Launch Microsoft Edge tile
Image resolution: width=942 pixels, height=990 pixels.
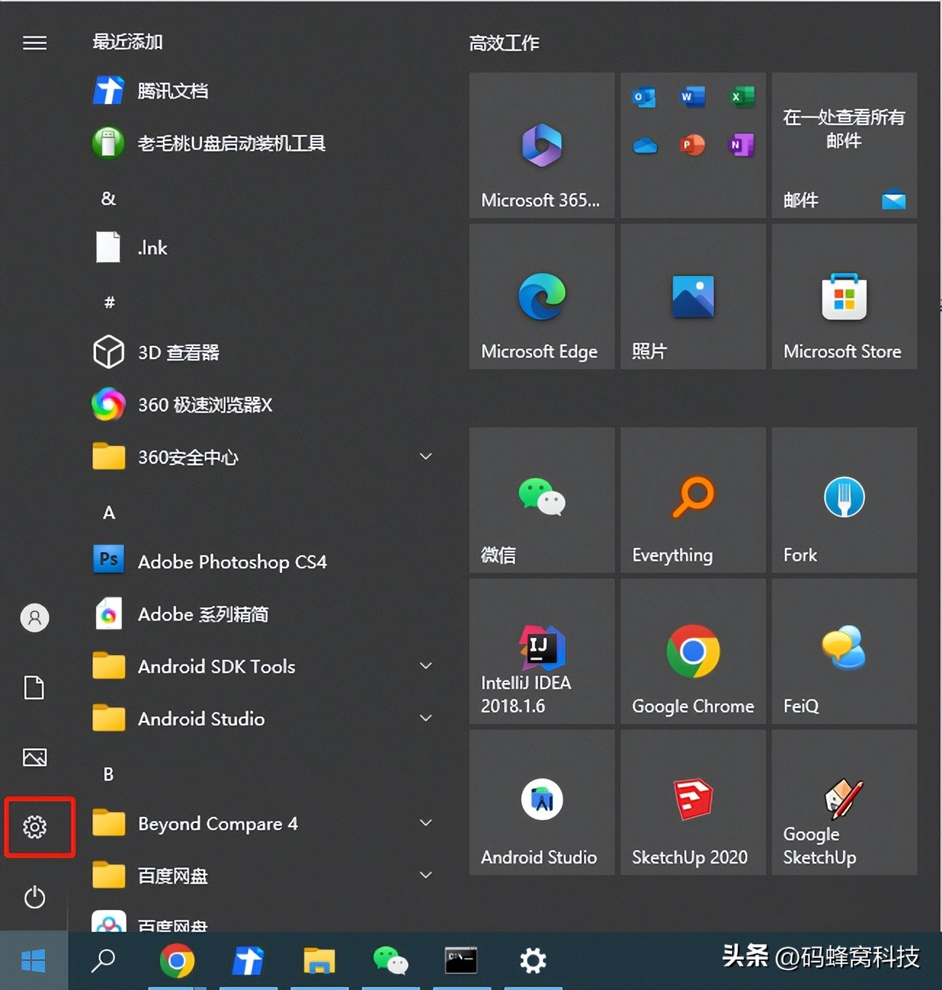[542, 297]
